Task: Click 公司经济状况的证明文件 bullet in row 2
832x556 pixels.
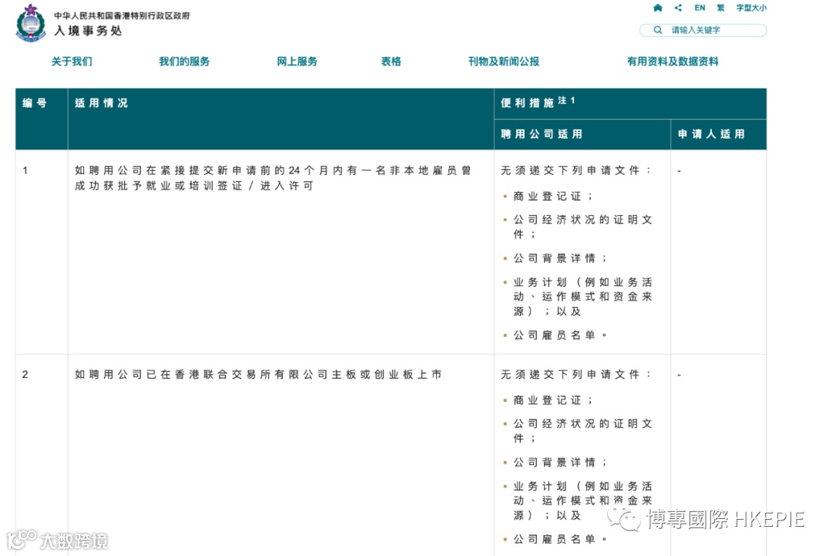Action: 582,430
